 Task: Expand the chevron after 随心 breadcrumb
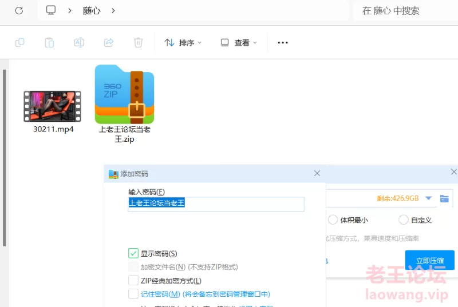[113, 10]
